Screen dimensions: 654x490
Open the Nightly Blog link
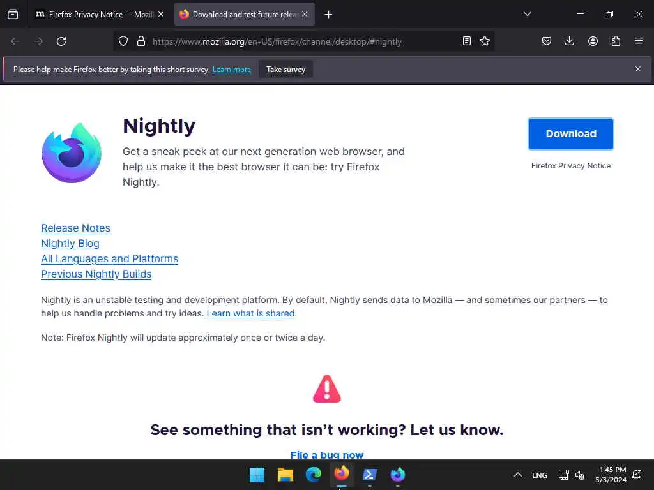click(x=70, y=243)
